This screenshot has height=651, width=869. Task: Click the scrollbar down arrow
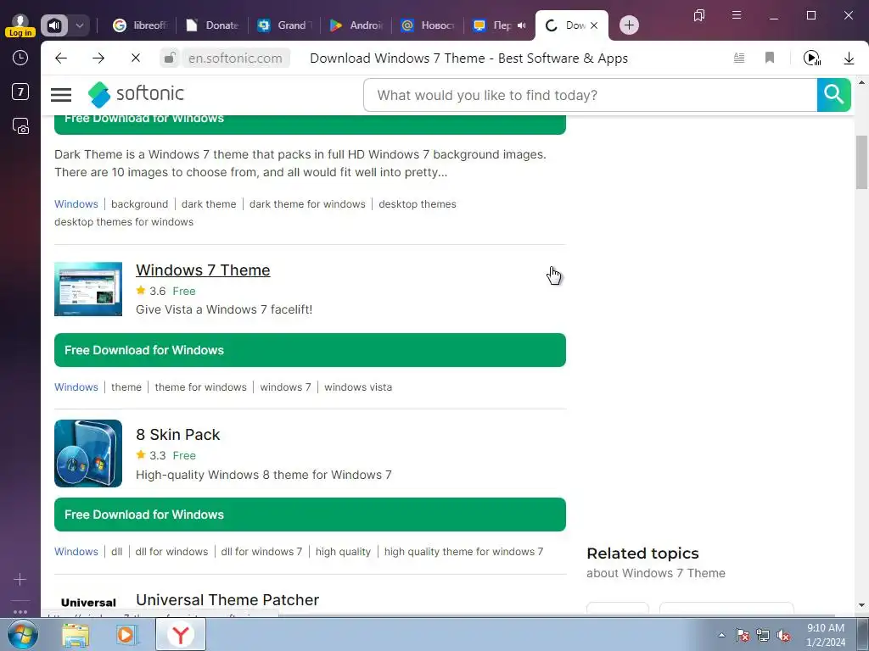(x=861, y=605)
